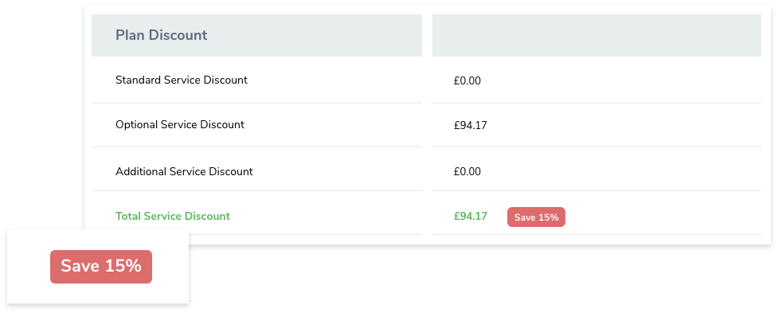This screenshot has height=313, width=778.
Task: Click the white card around large Save badge
Action: tap(98, 266)
